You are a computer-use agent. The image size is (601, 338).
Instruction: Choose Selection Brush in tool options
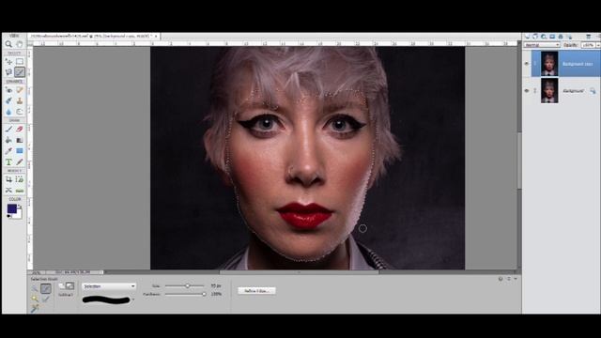point(46,288)
